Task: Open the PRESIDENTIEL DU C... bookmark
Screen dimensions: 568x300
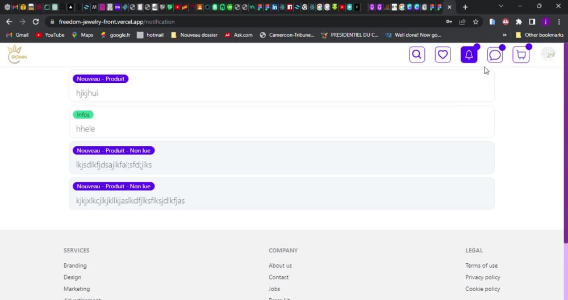Action: pyautogui.click(x=349, y=35)
